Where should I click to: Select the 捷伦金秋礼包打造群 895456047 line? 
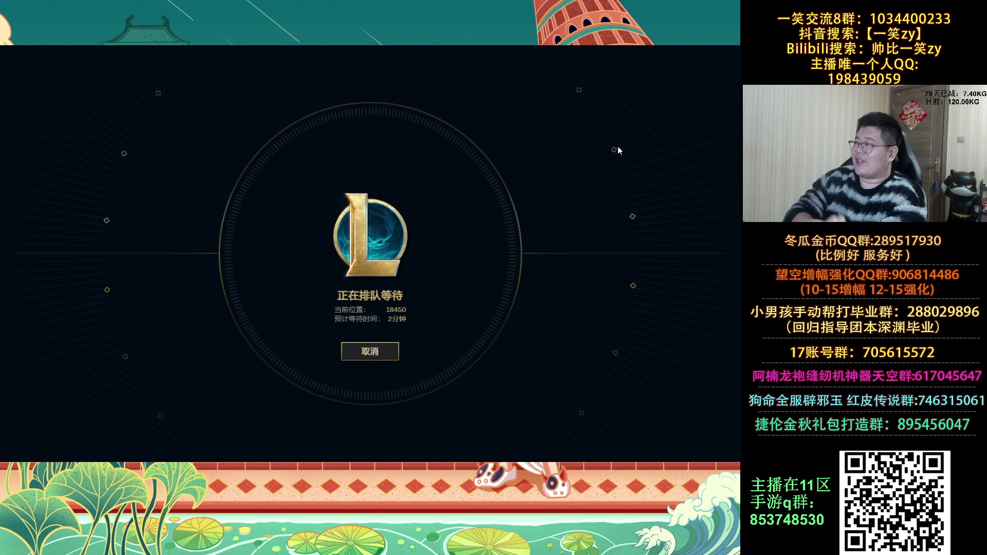[x=862, y=424]
